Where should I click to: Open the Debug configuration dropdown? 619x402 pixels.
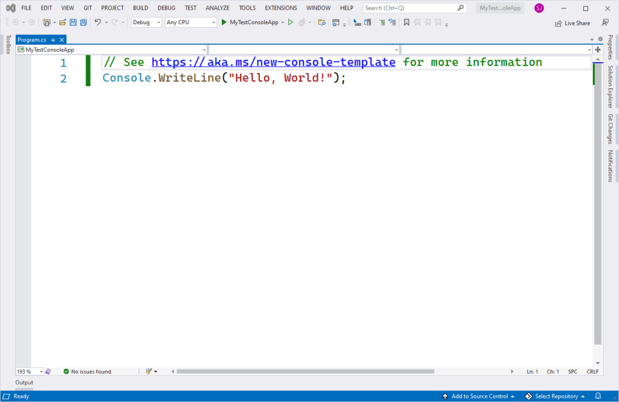click(x=146, y=22)
